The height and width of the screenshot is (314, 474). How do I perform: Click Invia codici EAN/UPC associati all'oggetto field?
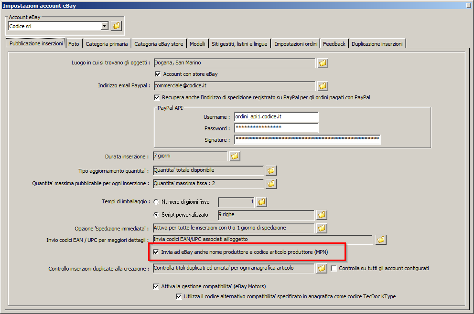263,240
